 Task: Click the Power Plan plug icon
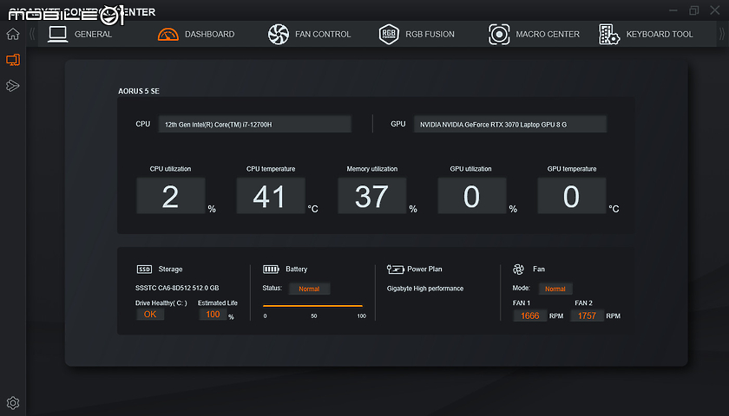[395, 270]
